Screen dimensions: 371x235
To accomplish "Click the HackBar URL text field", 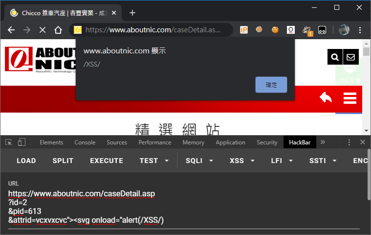I will [x=184, y=207].
